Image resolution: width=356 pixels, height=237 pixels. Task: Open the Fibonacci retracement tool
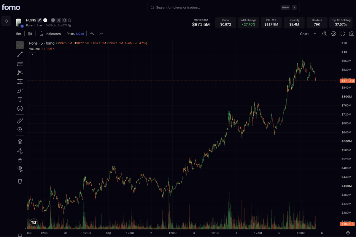click(x=20, y=63)
